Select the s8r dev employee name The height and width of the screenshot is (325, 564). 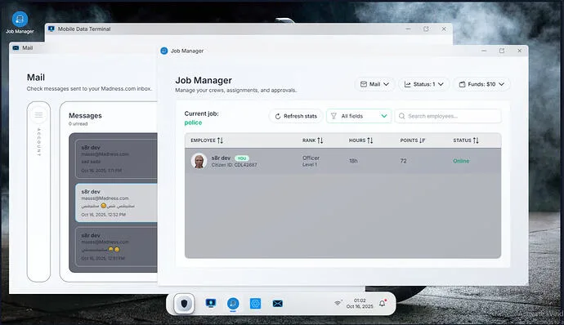click(x=221, y=158)
